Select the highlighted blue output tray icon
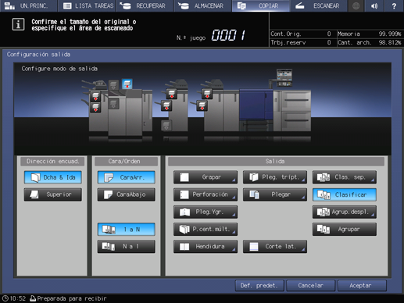This screenshot has height=303, width=404. [127, 84]
